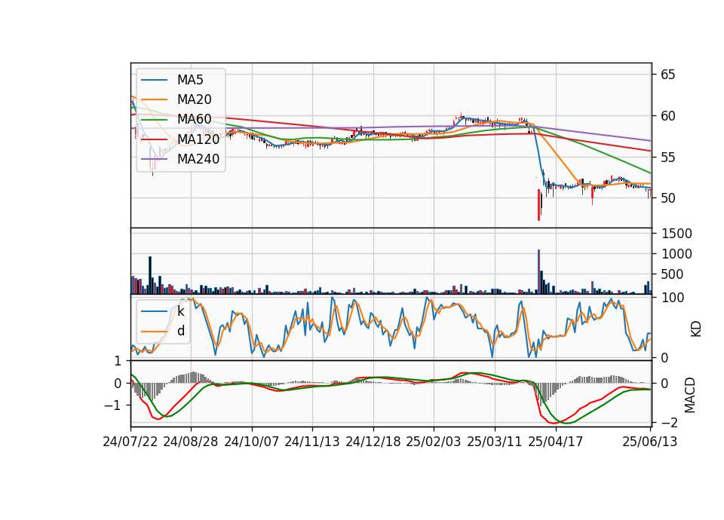The image size is (724, 520).
Task: Click the 24/07/22 date tick label
Action: click(x=130, y=442)
